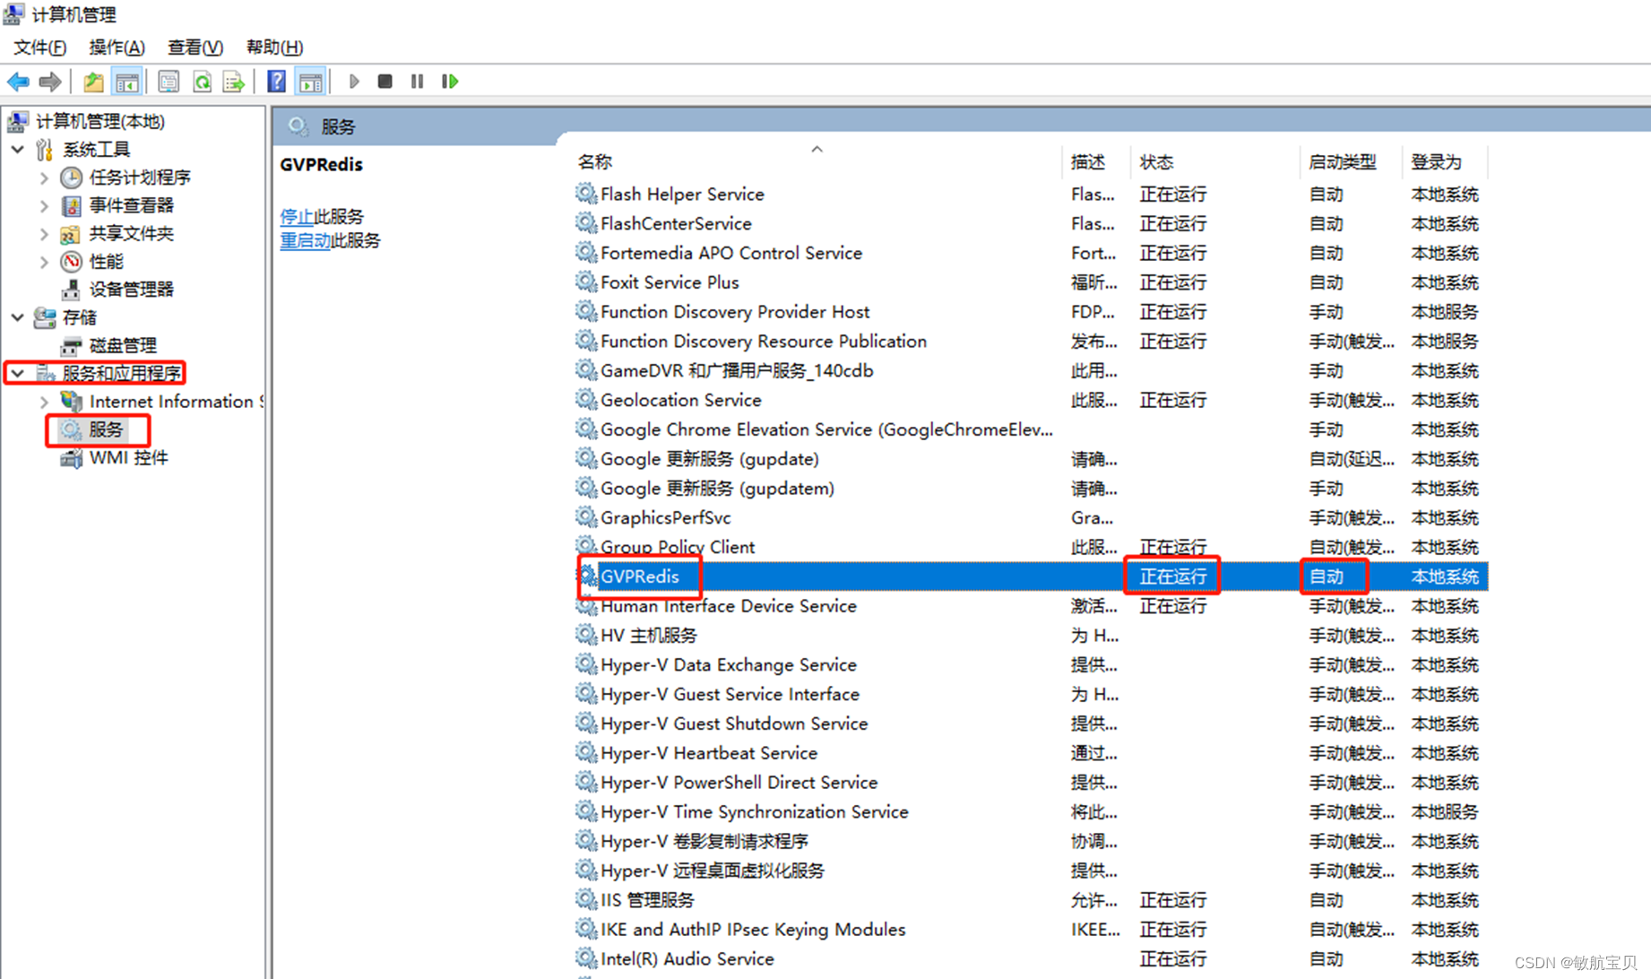Open the 帮助(H) menu
This screenshot has height=979, width=1651.
(x=274, y=47)
